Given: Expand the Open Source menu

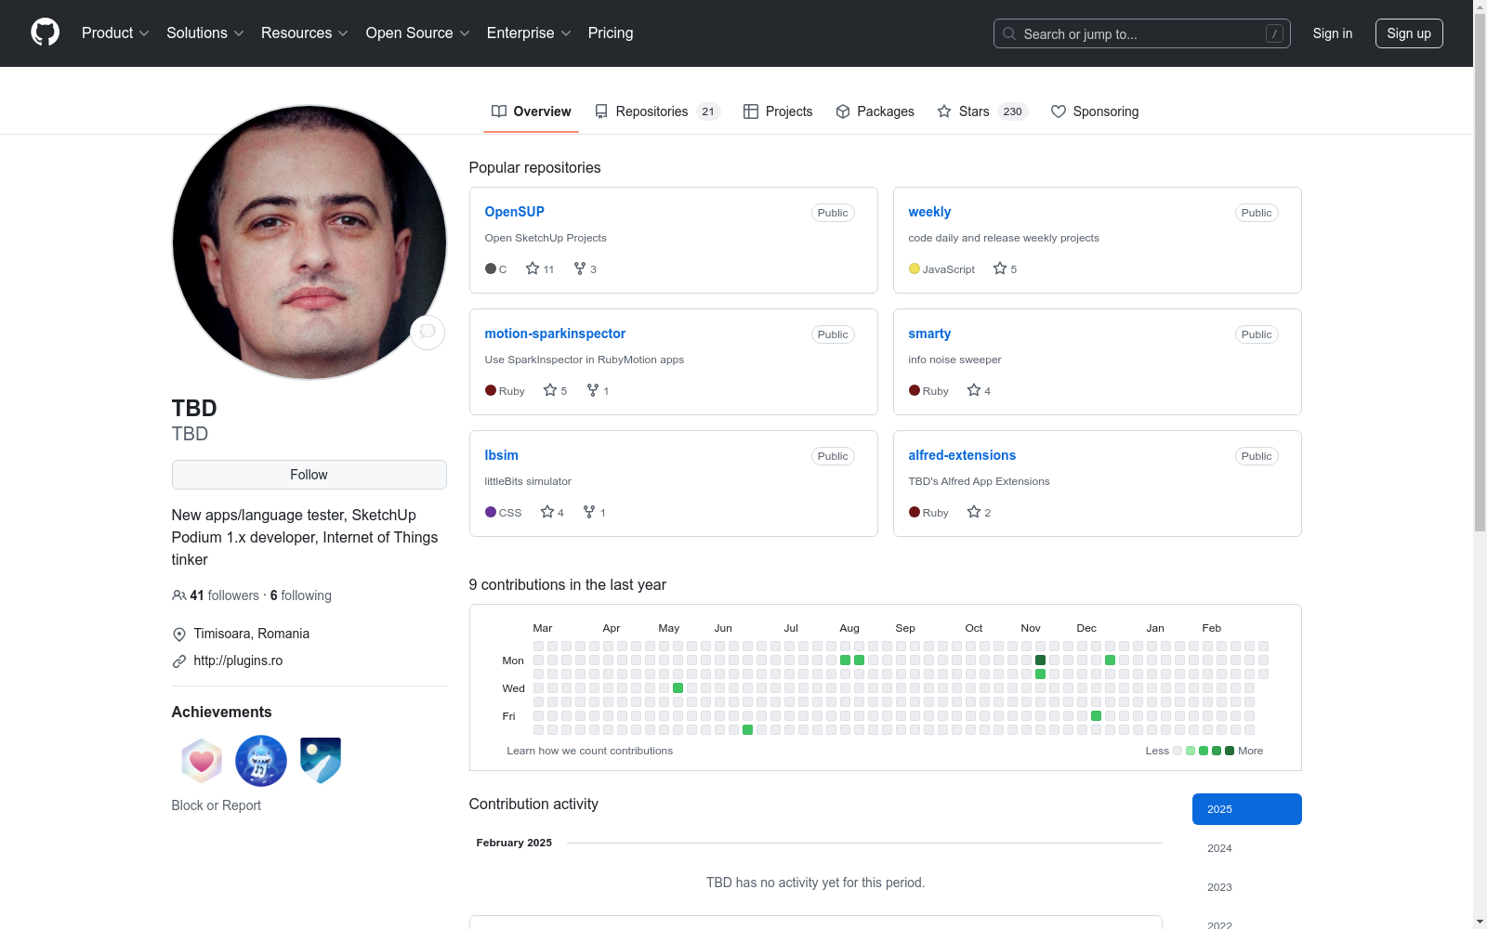Looking at the screenshot, I should click(x=418, y=33).
